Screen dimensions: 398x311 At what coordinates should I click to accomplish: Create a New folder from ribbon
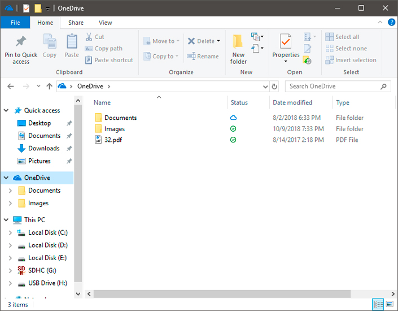click(x=238, y=49)
